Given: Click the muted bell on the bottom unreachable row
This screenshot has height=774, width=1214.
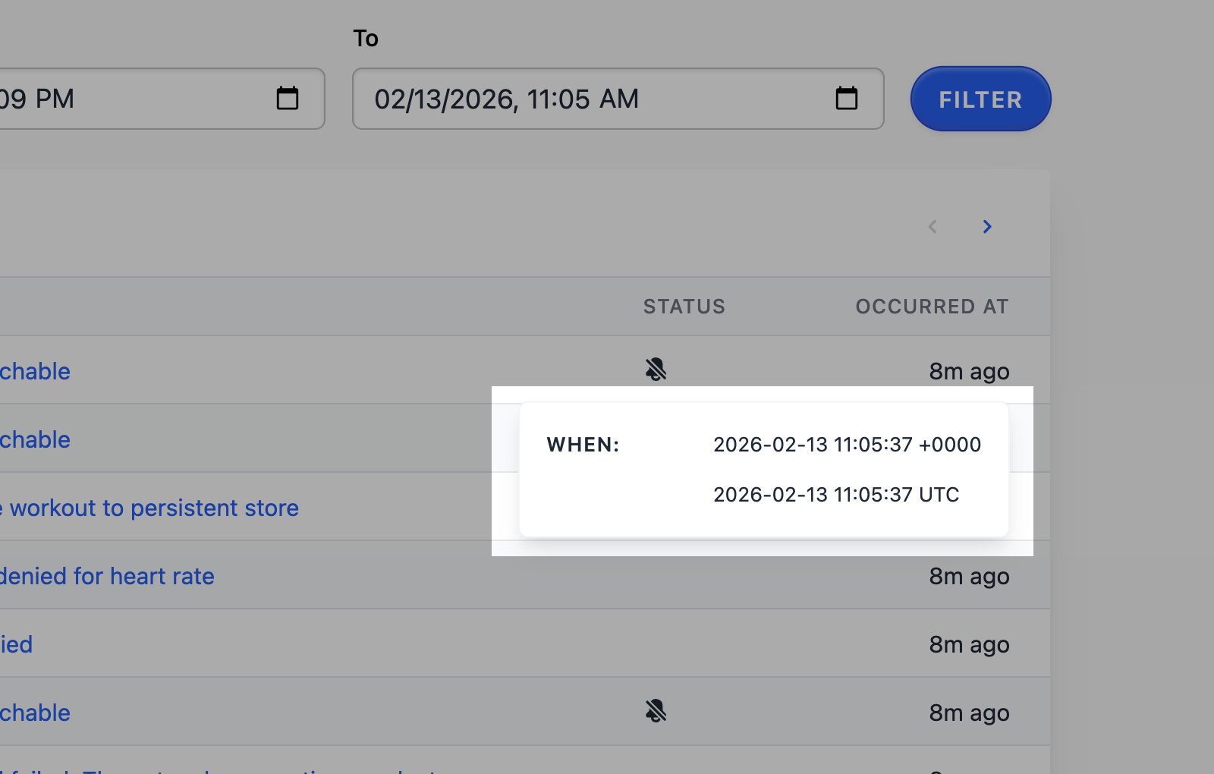Looking at the screenshot, I should (x=656, y=711).
